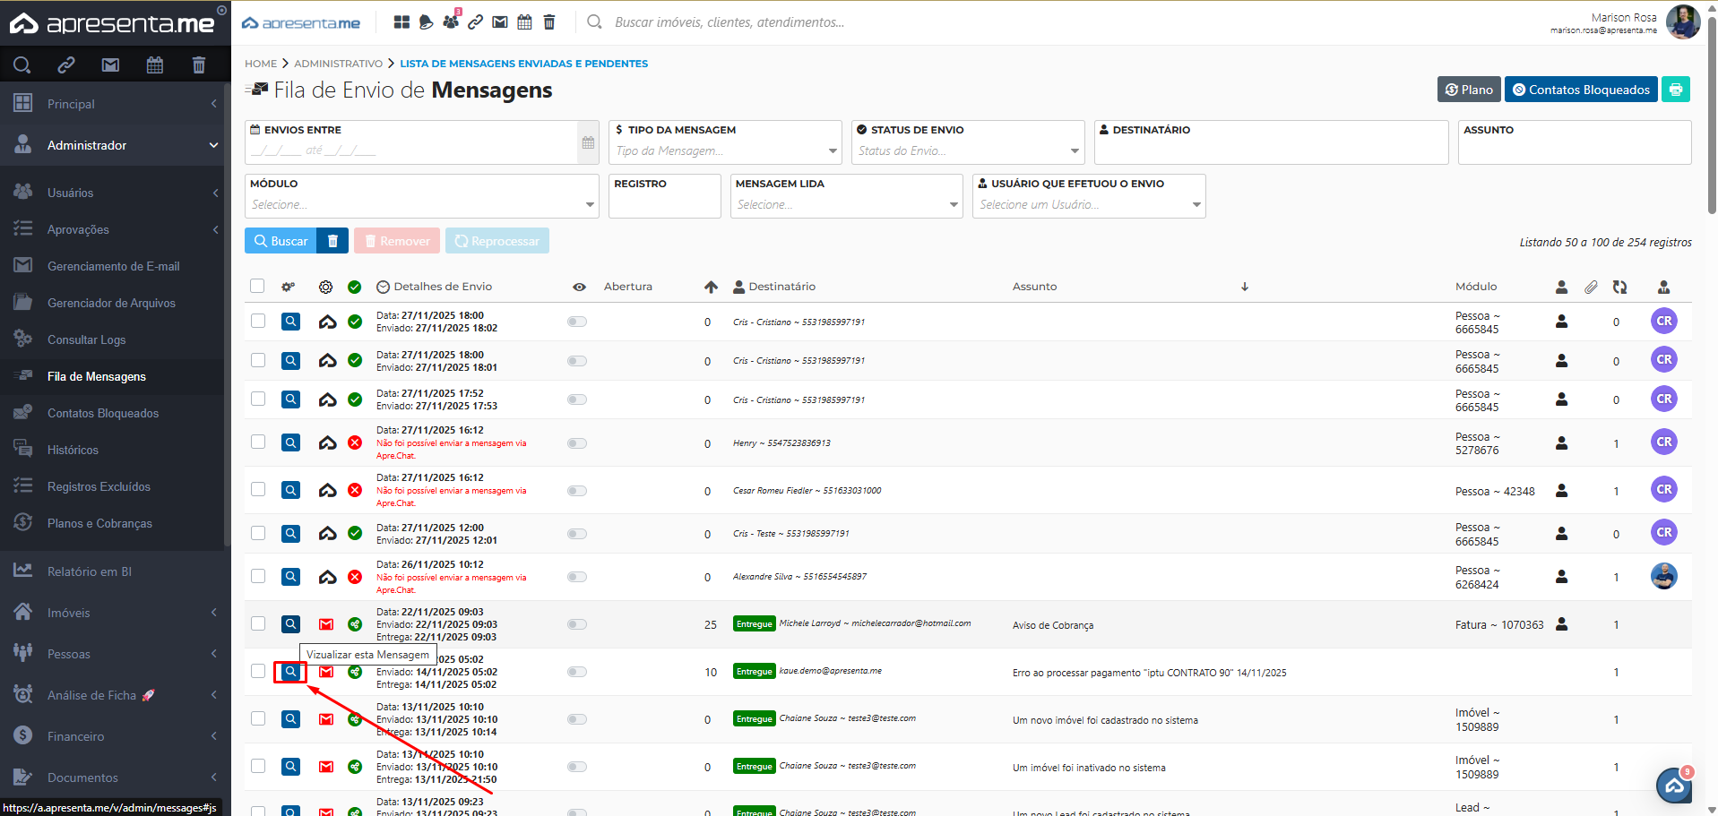Check the Henry message row checkbox
The image size is (1718, 816).
pos(258,442)
